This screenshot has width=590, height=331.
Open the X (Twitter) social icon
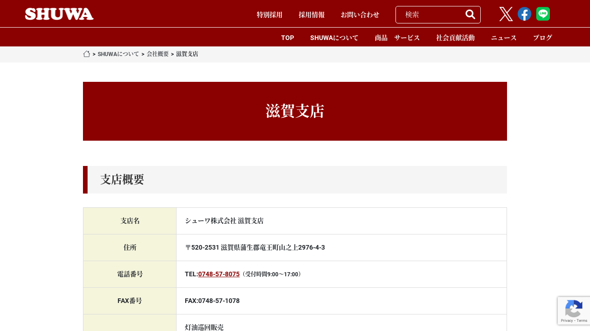pos(506,14)
